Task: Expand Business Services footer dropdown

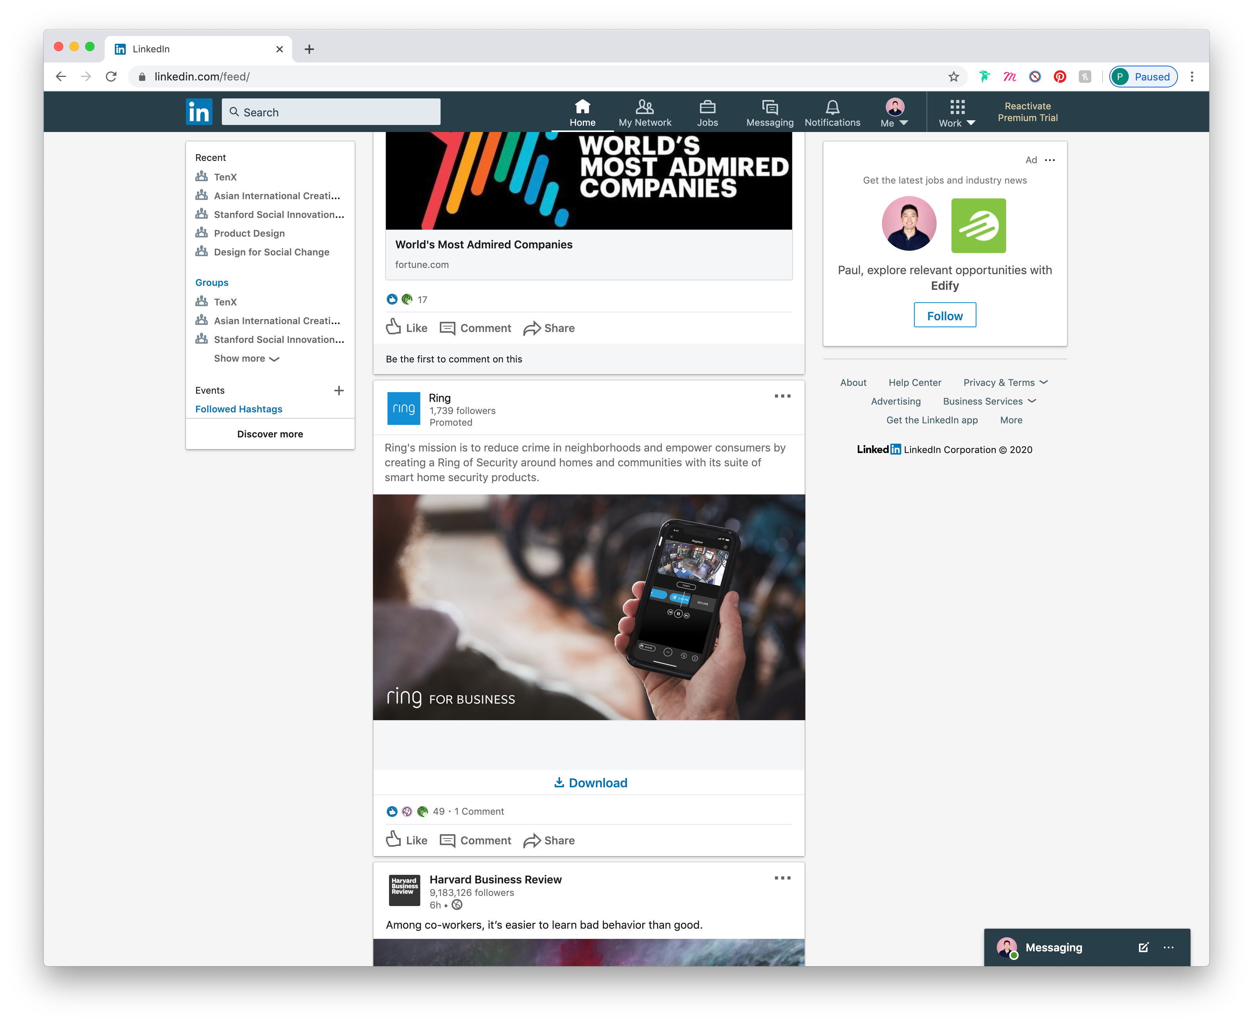Action: (x=990, y=402)
